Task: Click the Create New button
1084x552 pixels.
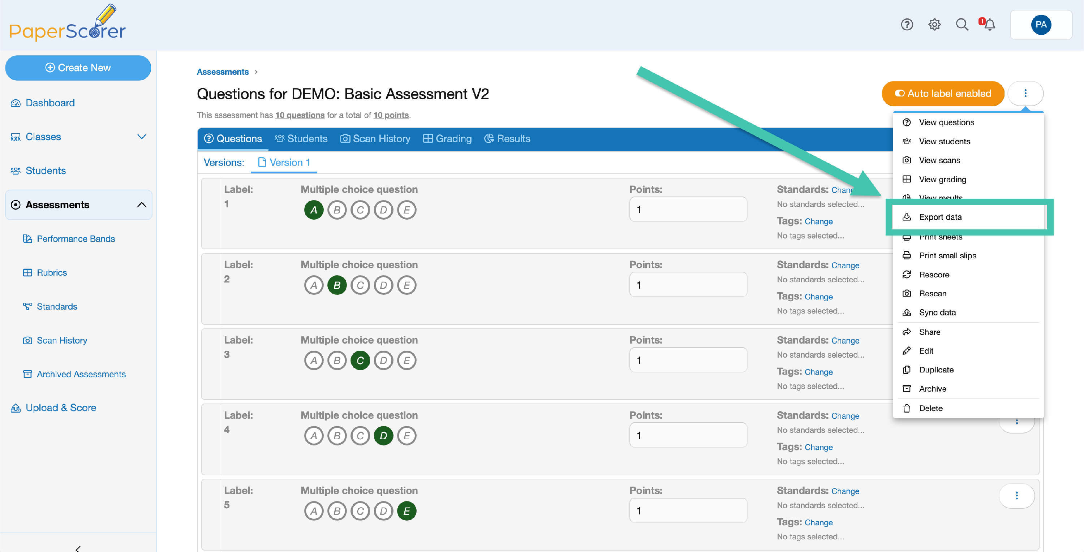Action: coord(78,68)
